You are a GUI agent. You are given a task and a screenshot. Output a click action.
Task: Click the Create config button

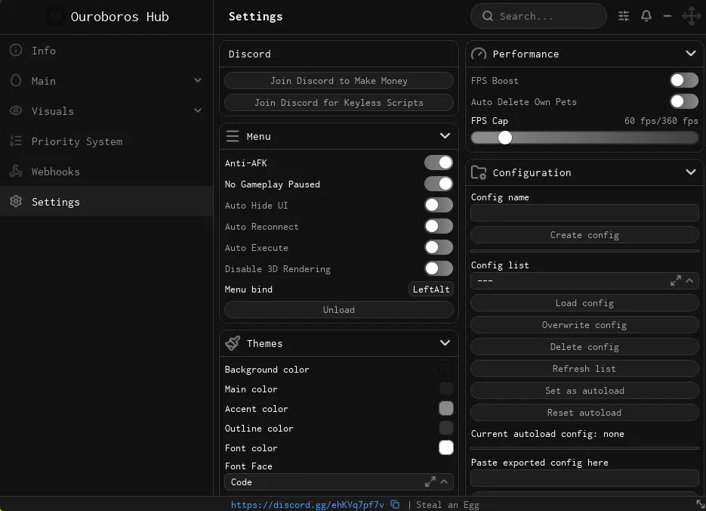point(584,235)
